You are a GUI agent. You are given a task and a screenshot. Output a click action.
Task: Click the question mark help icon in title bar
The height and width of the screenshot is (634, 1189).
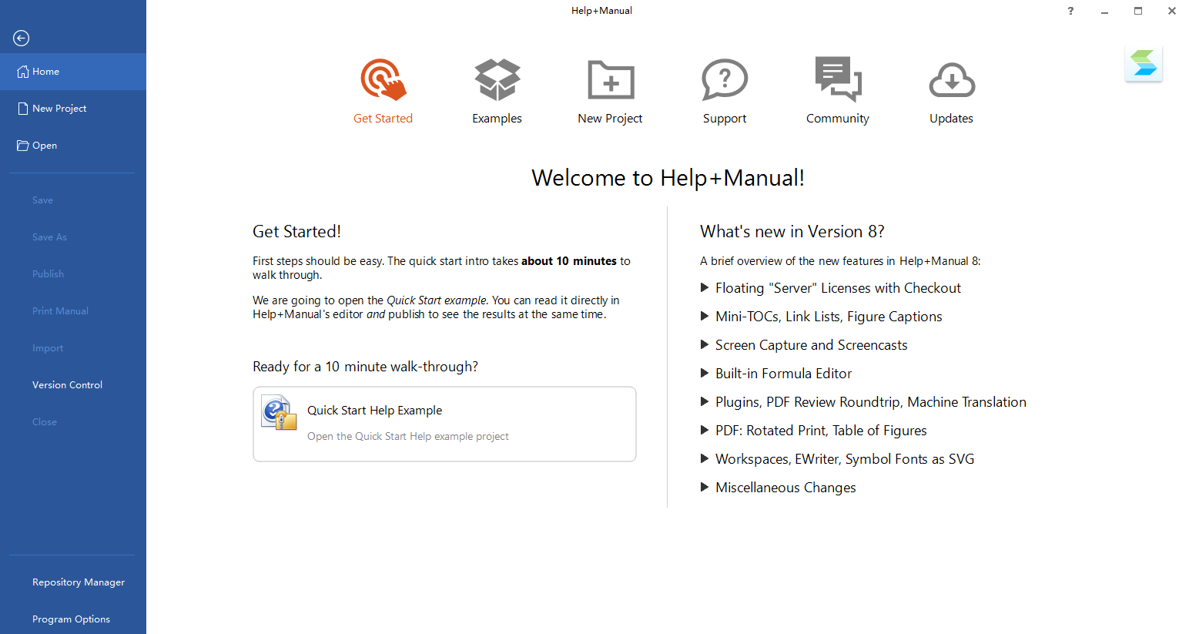[1070, 11]
